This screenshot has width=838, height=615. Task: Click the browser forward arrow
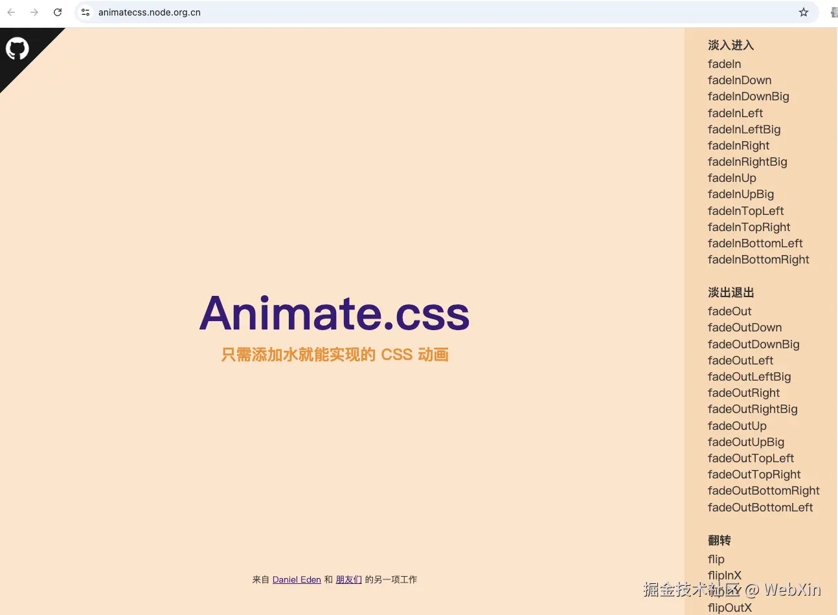[34, 12]
